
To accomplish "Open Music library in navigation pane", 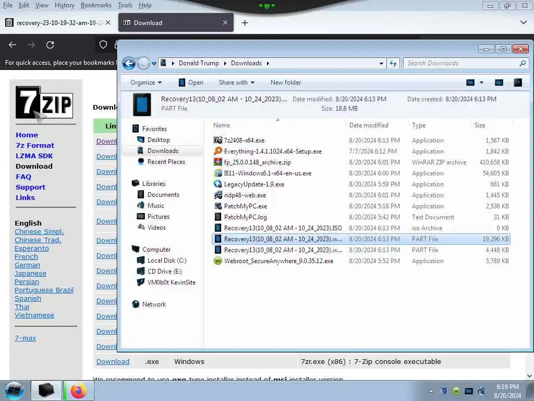I will 155,205.
